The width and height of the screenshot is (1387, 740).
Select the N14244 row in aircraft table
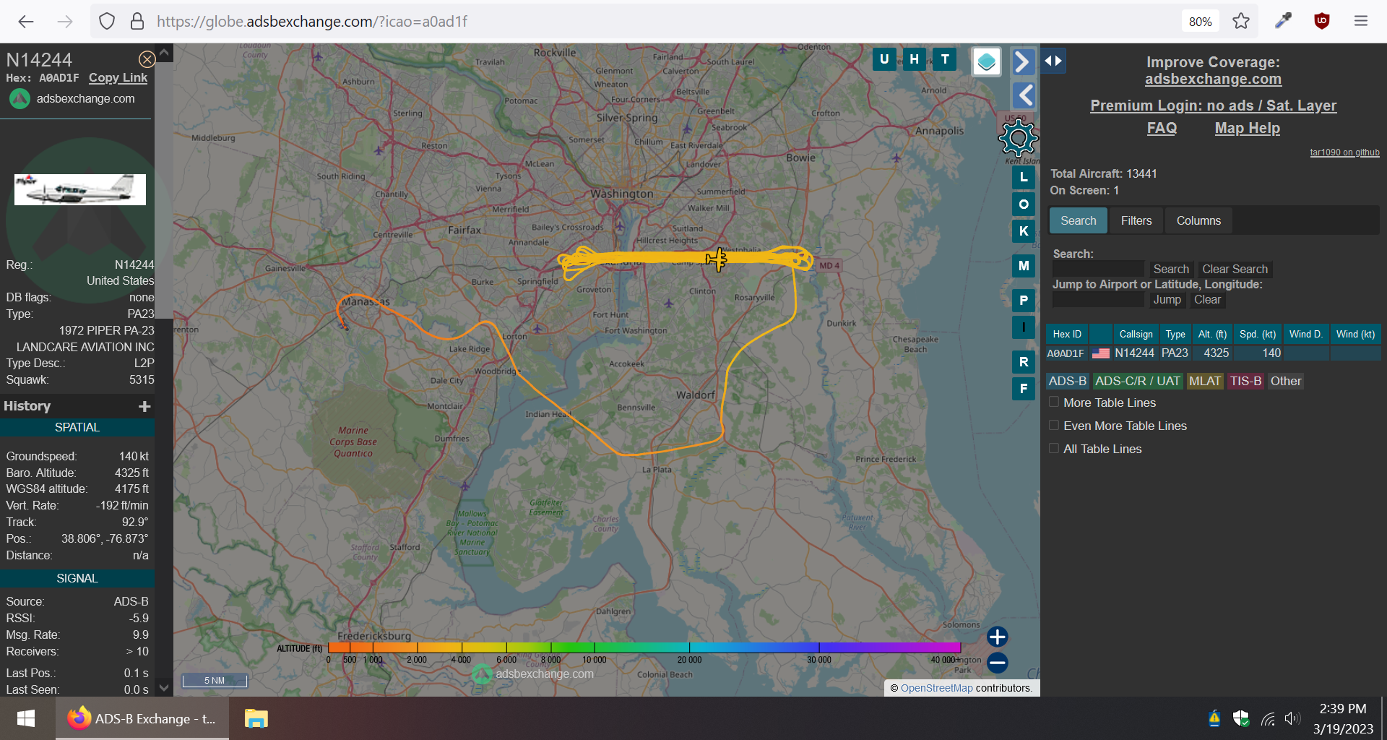pos(1213,353)
